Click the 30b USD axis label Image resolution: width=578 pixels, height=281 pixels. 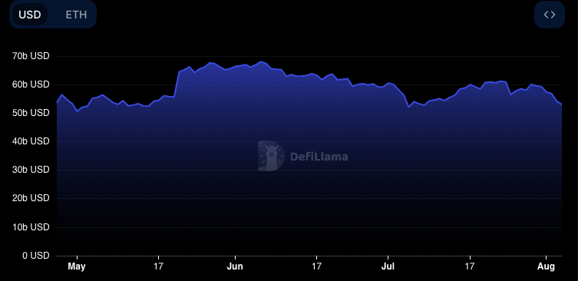(x=31, y=170)
